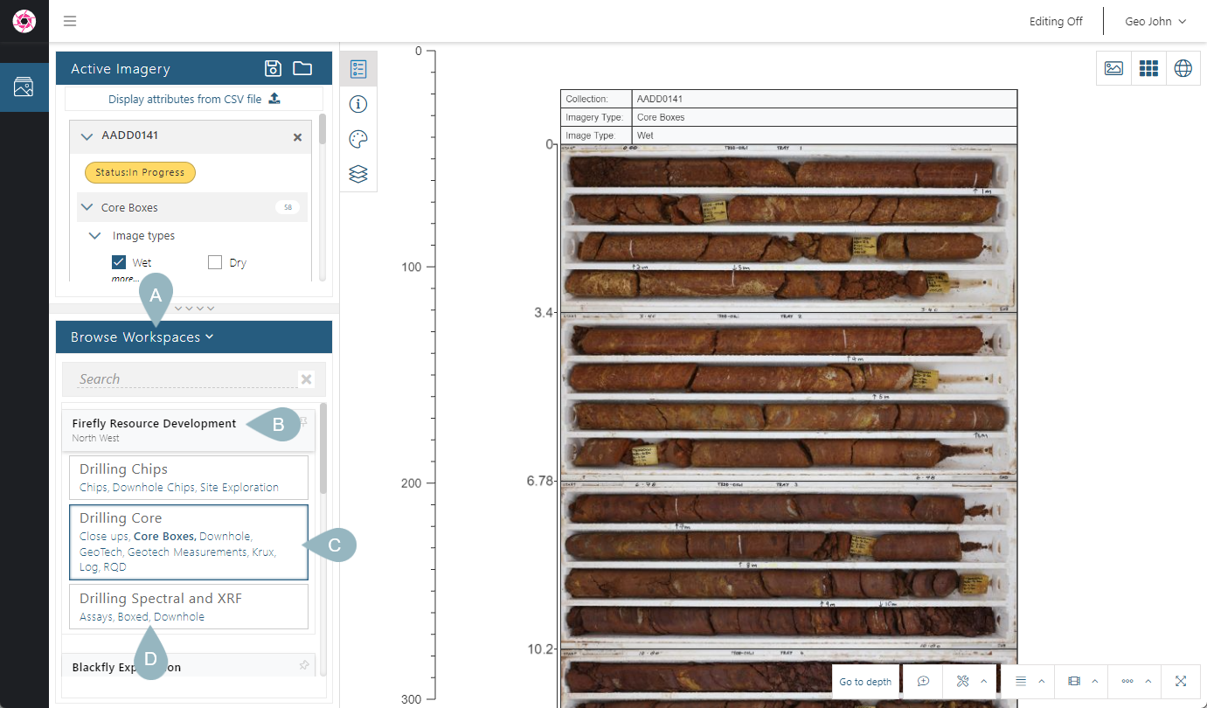Click the Status: In Progress badge
Viewport: 1207px width, 708px height.
tap(140, 172)
